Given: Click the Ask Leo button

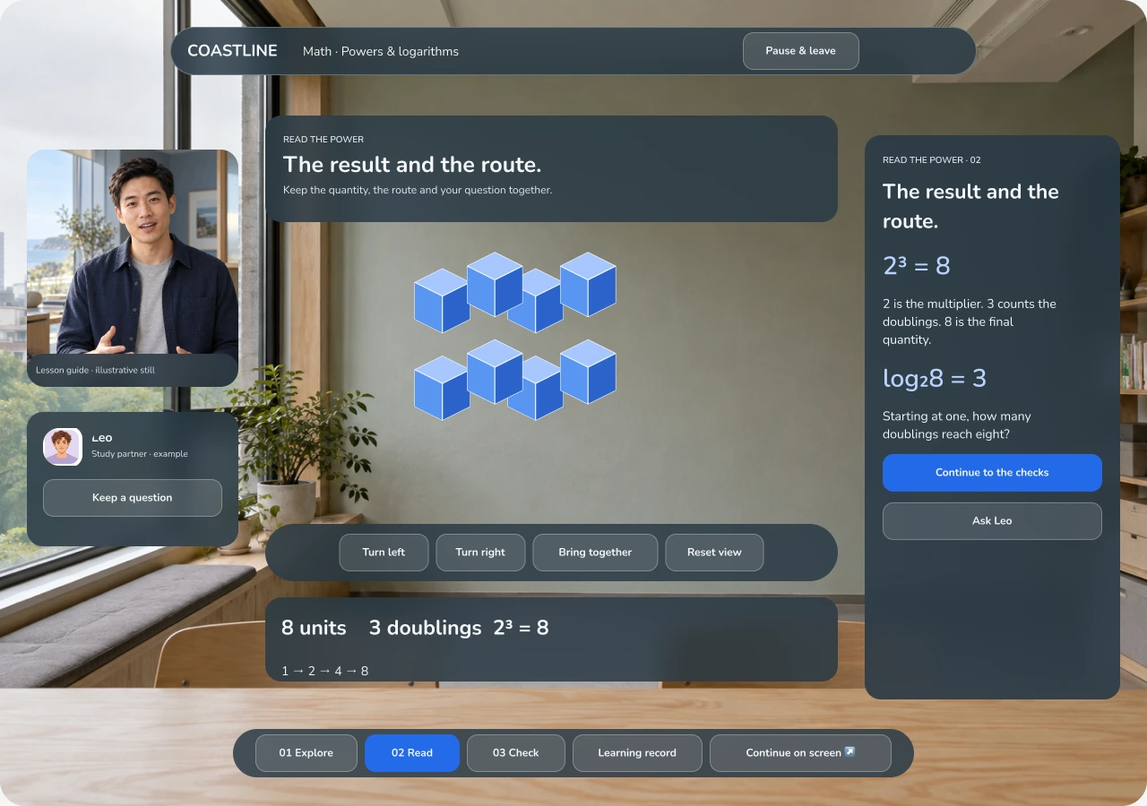Looking at the screenshot, I should pyautogui.click(x=992, y=521).
